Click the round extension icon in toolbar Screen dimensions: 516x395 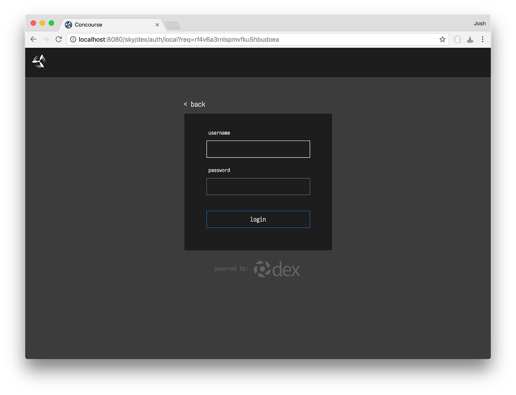pyautogui.click(x=457, y=39)
